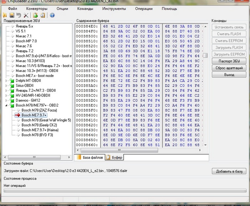Expand the Daewoo - GM12 tree node
Screen dimensions: 250x206
point(7,101)
